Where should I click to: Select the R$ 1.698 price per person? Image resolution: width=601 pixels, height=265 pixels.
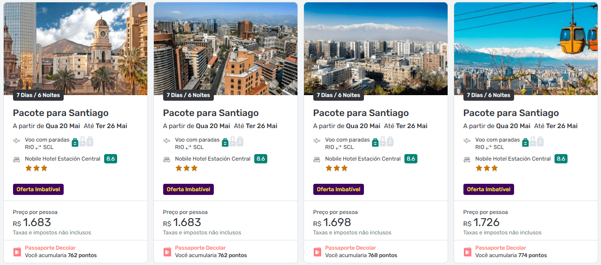pos(337,222)
